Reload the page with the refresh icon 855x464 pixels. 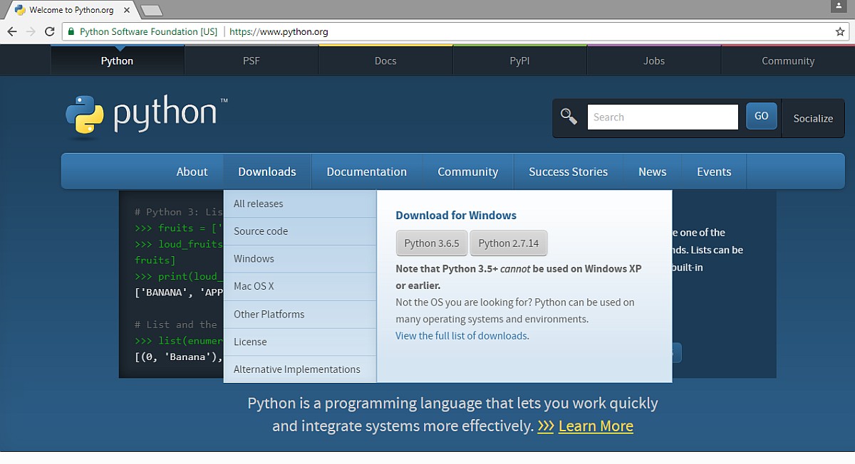pos(50,31)
